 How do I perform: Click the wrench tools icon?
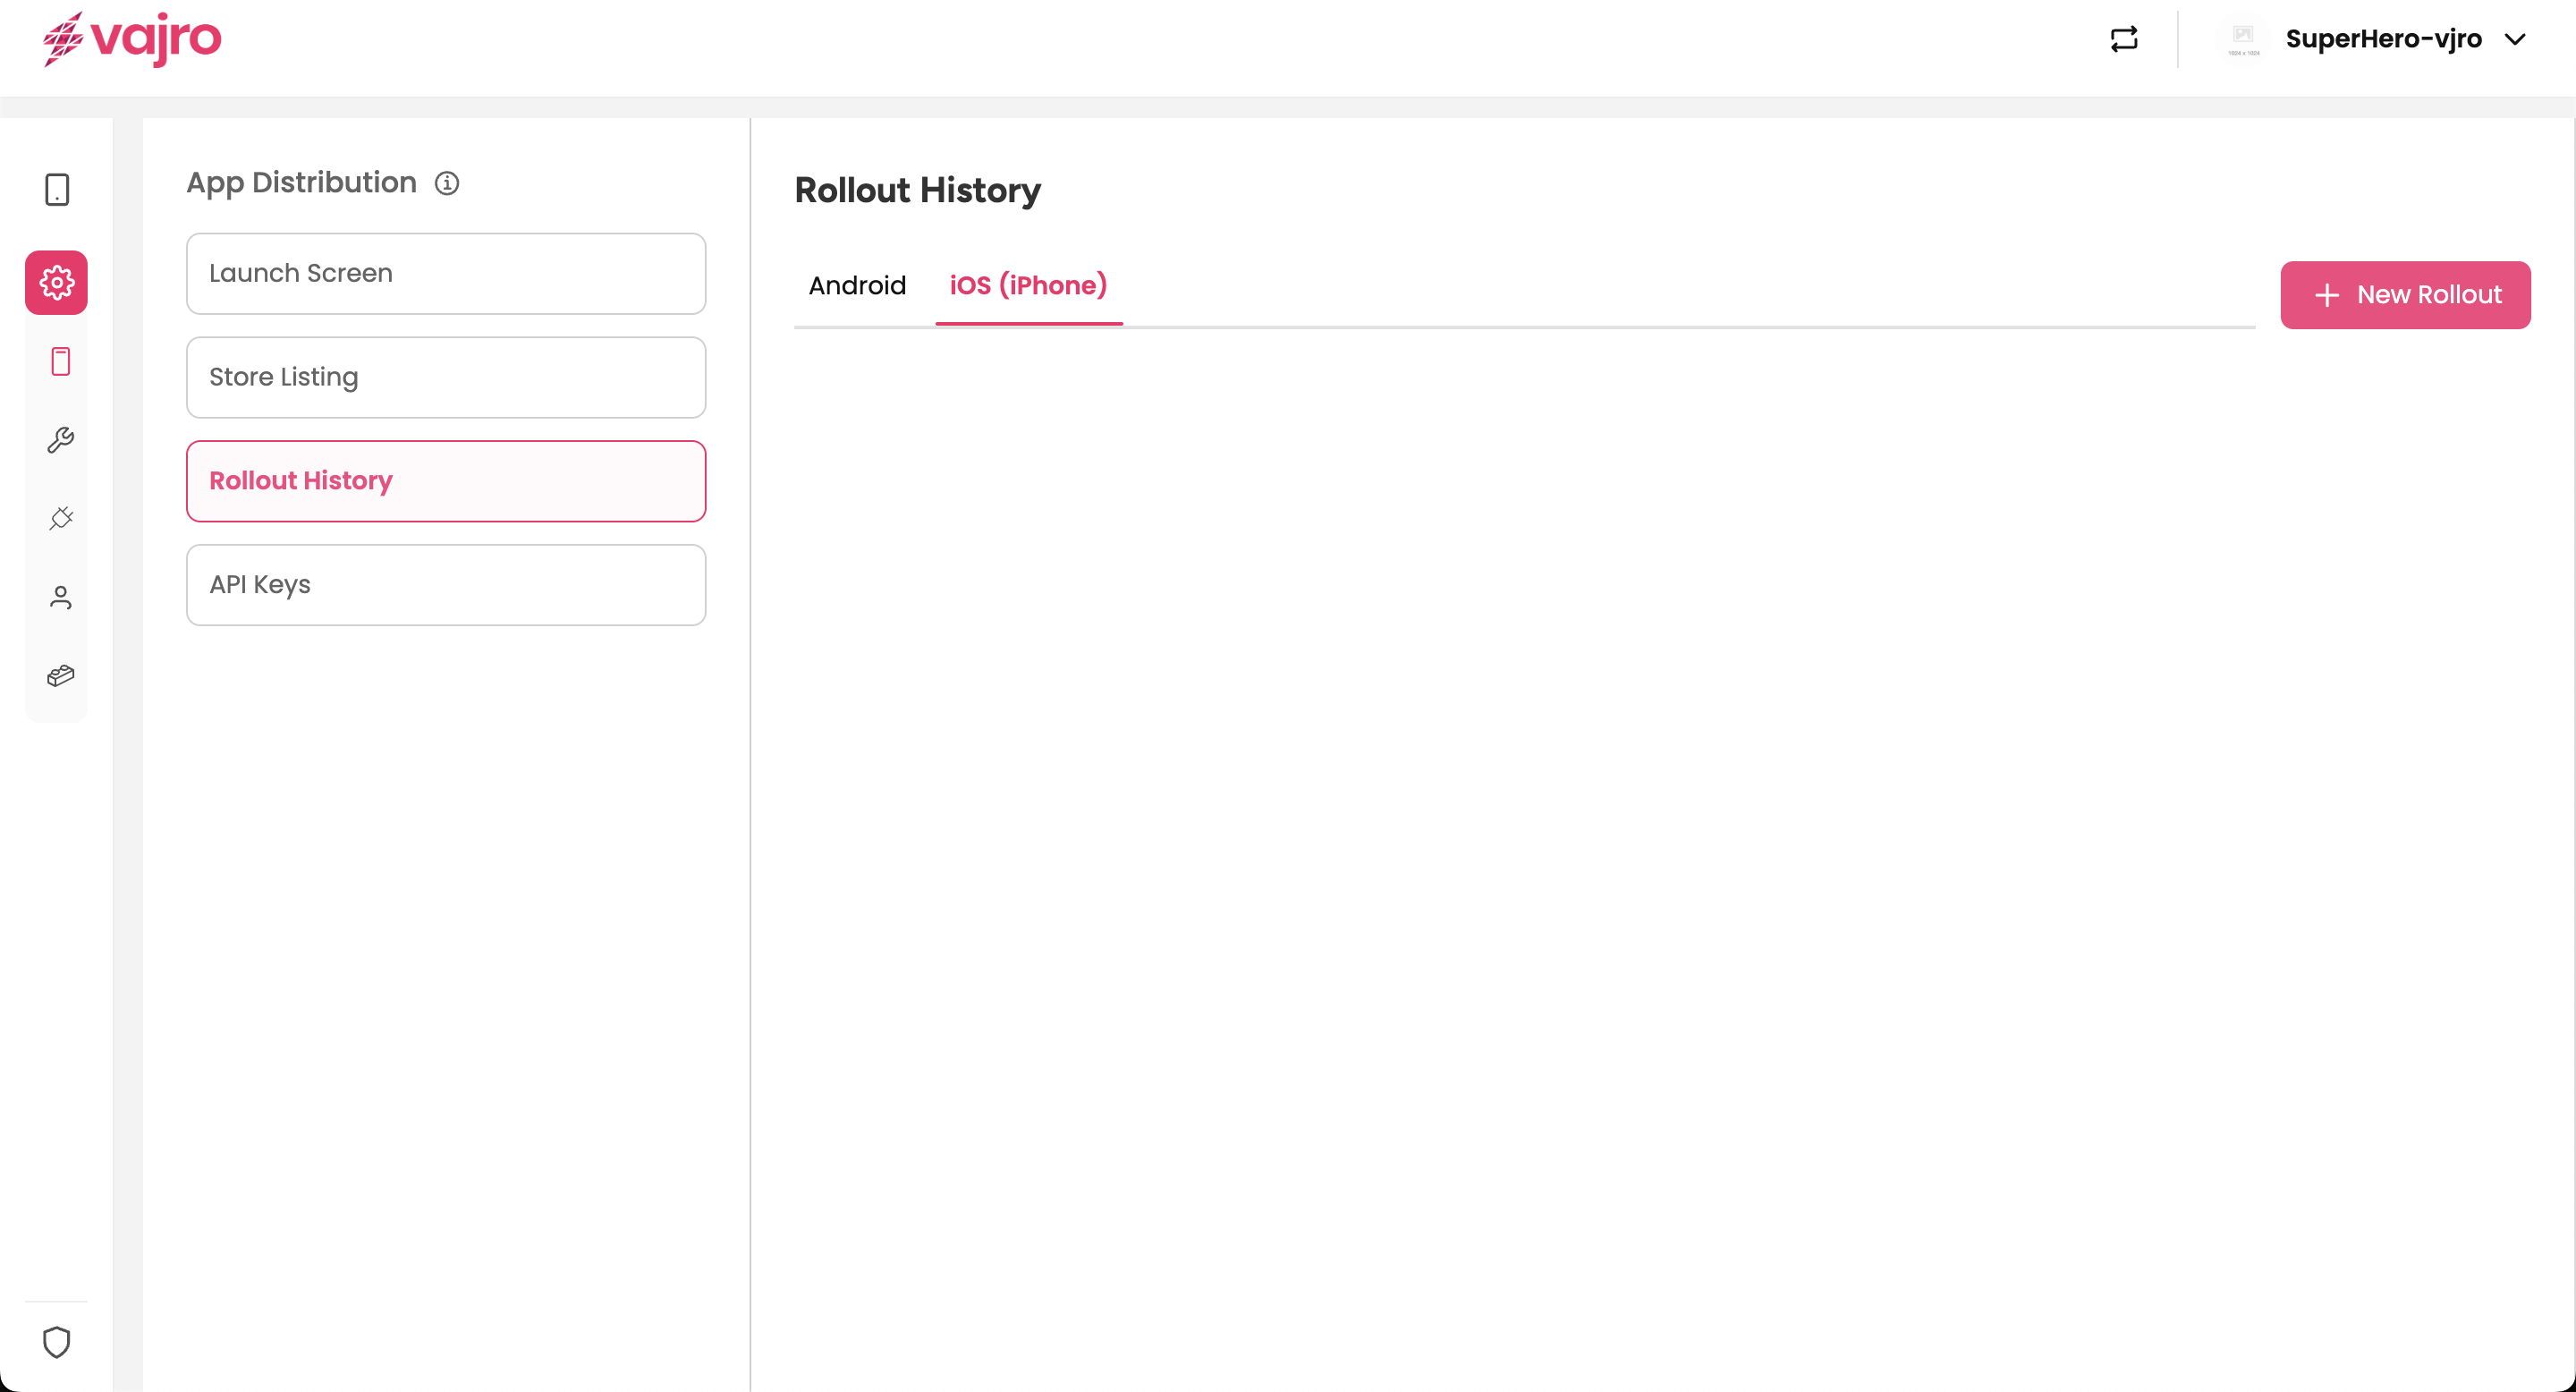click(60, 440)
